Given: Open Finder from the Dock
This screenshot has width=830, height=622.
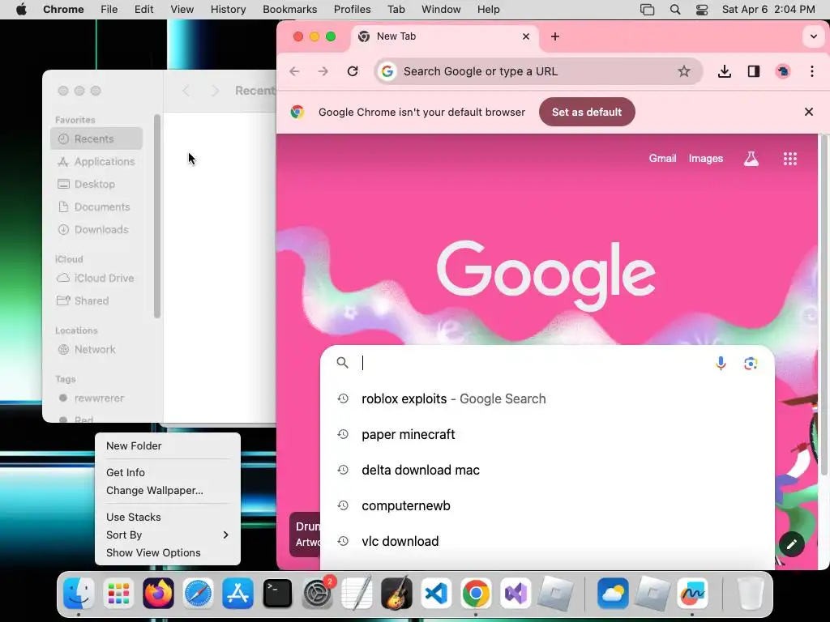Looking at the screenshot, I should (79, 593).
